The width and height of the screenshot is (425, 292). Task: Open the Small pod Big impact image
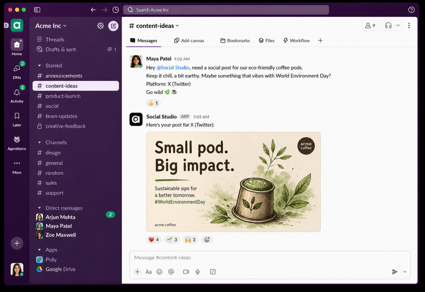[233, 182]
